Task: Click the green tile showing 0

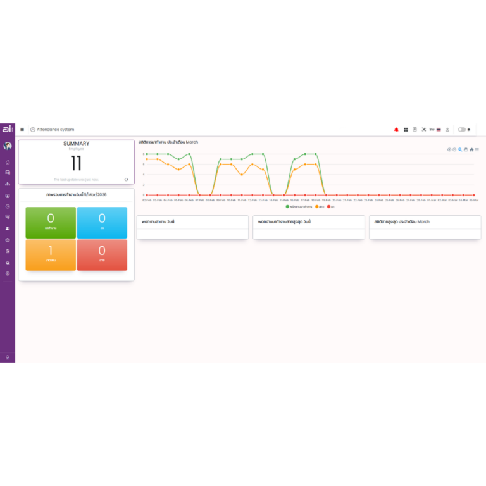Action: click(51, 222)
